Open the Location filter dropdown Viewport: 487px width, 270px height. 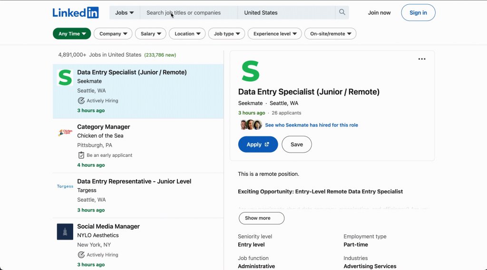187,34
